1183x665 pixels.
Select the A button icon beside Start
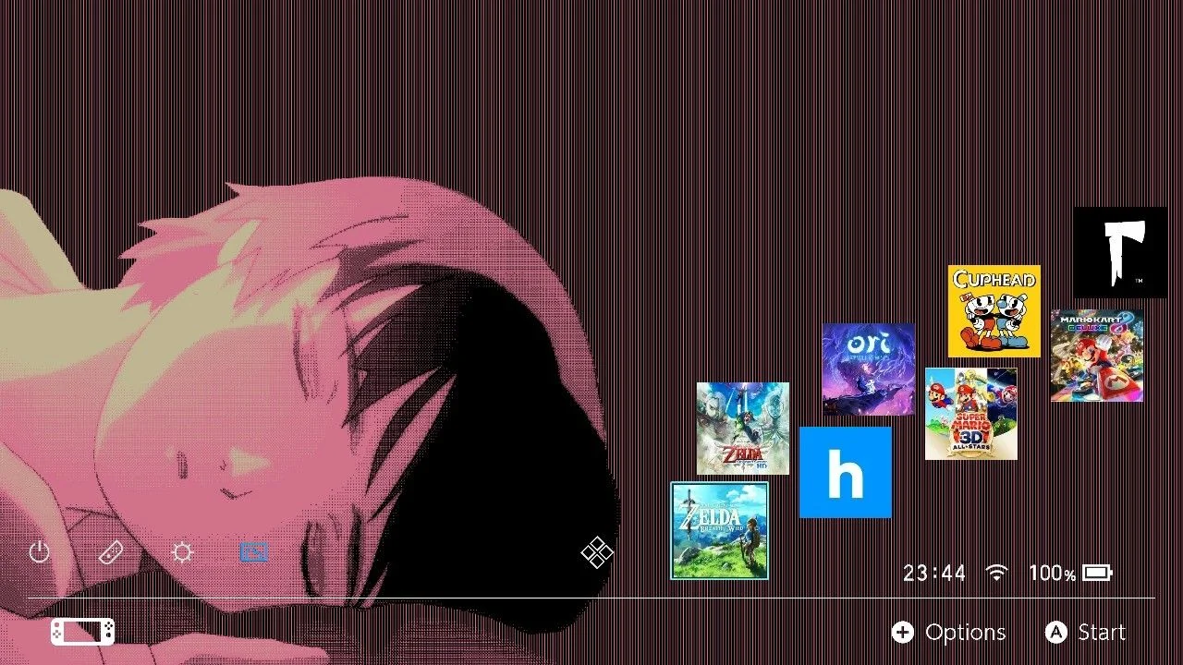tap(1055, 632)
